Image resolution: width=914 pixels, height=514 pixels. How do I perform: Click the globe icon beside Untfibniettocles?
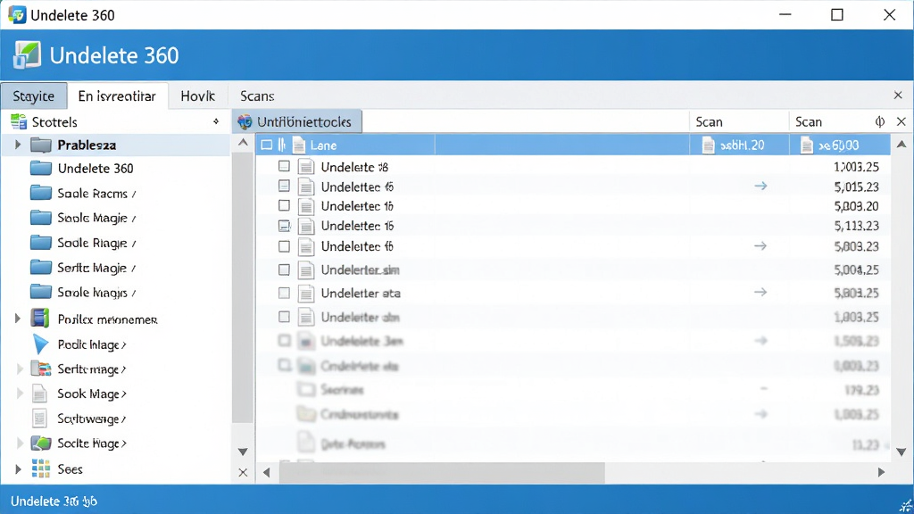click(245, 121)
